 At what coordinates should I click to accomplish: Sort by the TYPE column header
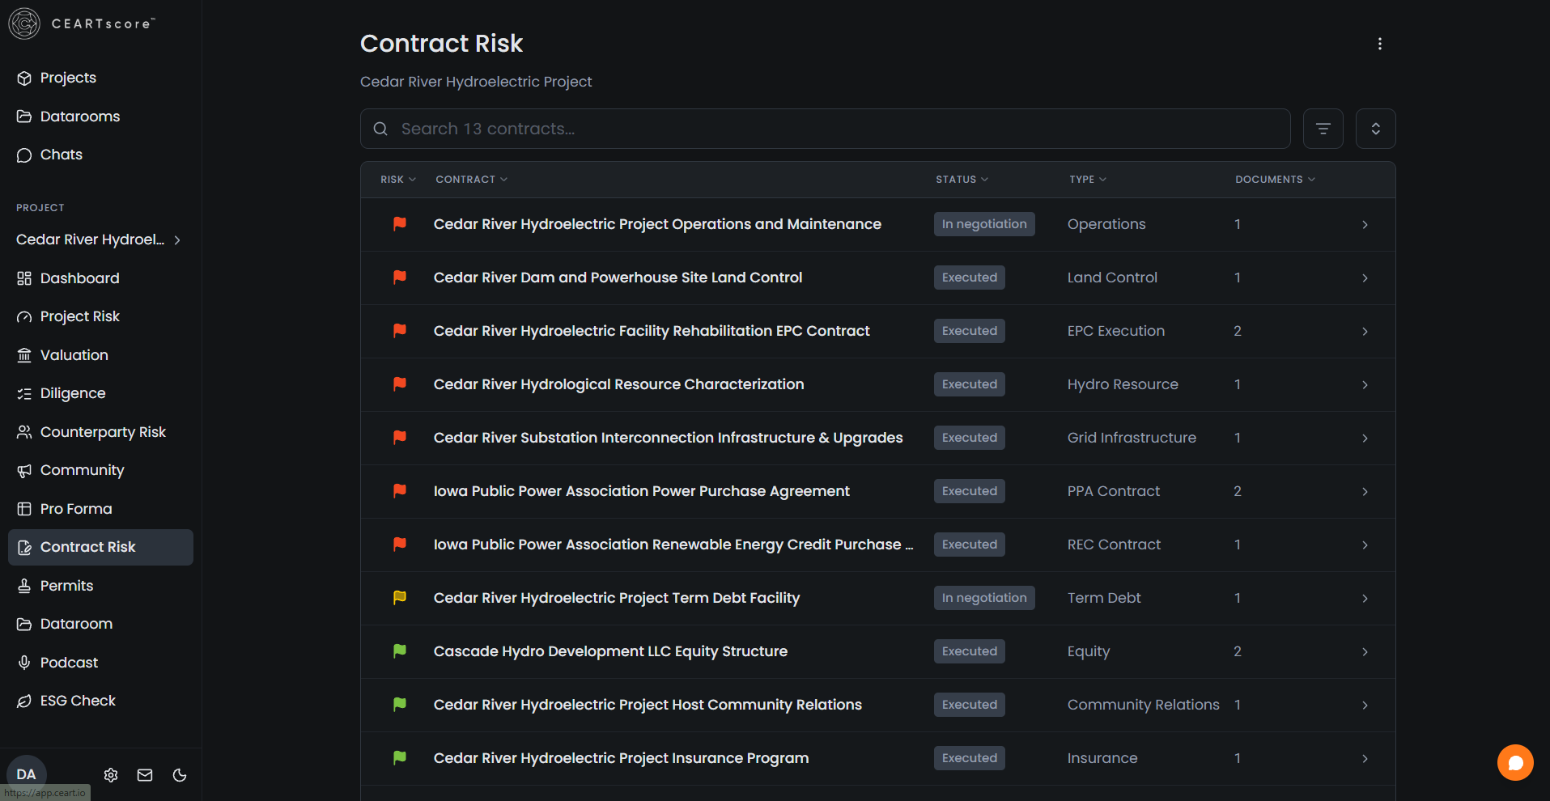pos(1088,180)
